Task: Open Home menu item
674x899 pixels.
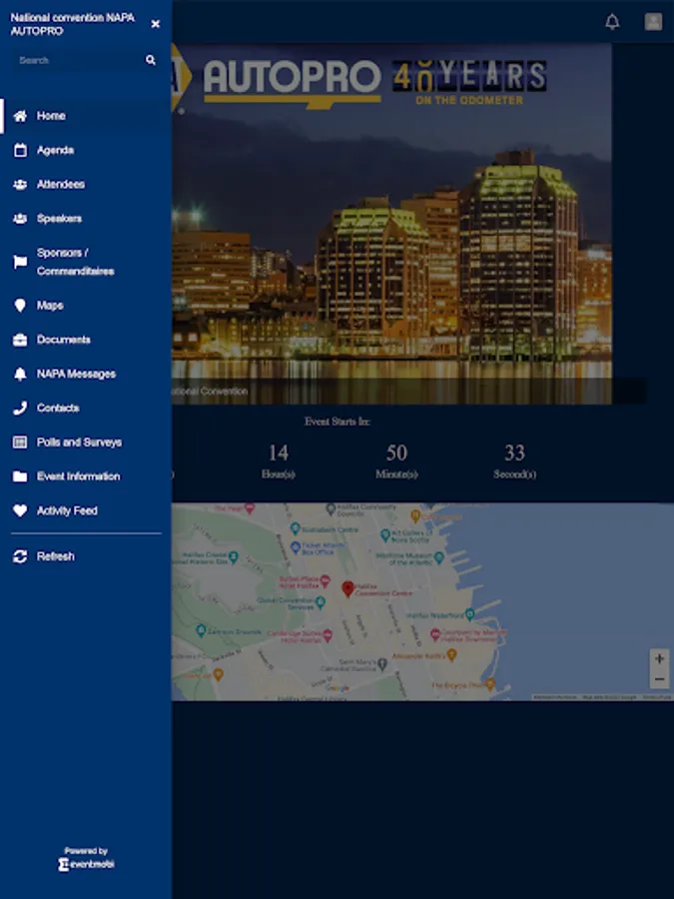Action: click(86, 116)
